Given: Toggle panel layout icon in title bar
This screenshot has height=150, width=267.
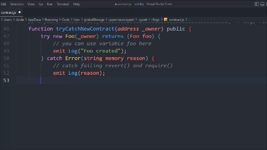Looking at the screenshot, I should (262, 4).
